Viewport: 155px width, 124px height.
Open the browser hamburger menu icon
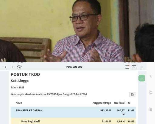tap(127, 67)
